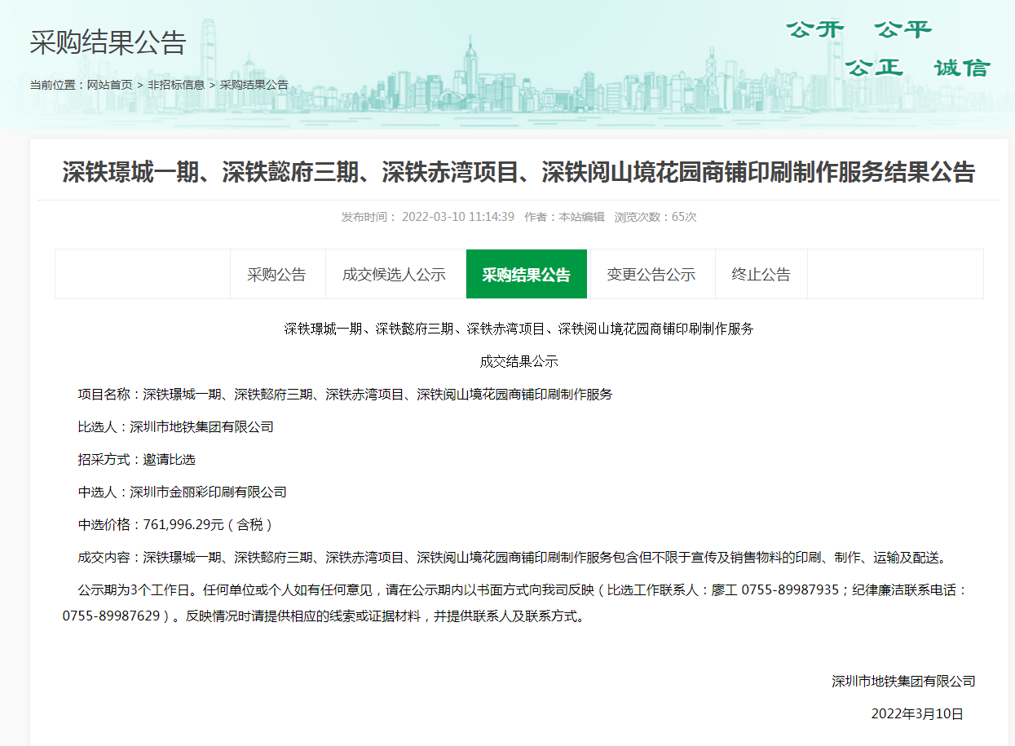Viewport: 1015px width, 746px height.
Task: Click the 网站首页 breadcrumb link
Action: [110, 85]
